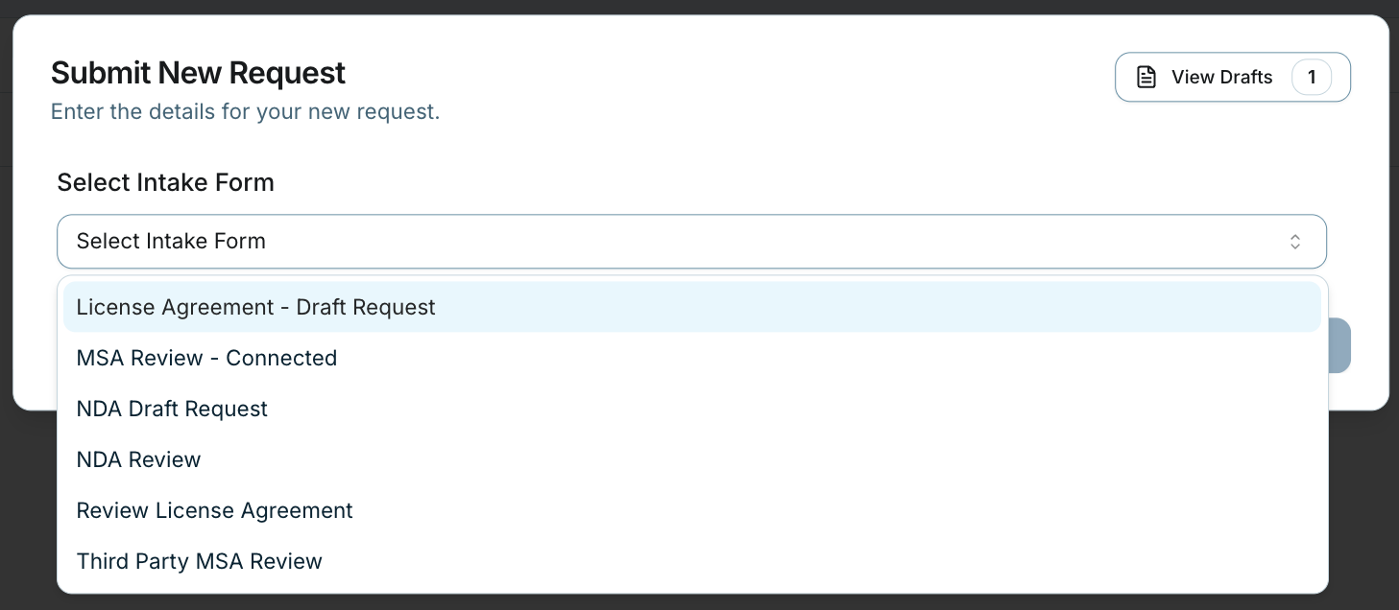Select the NDA Review option
The height and width of the screenshot is (610, 1399).
coord(138,459)
